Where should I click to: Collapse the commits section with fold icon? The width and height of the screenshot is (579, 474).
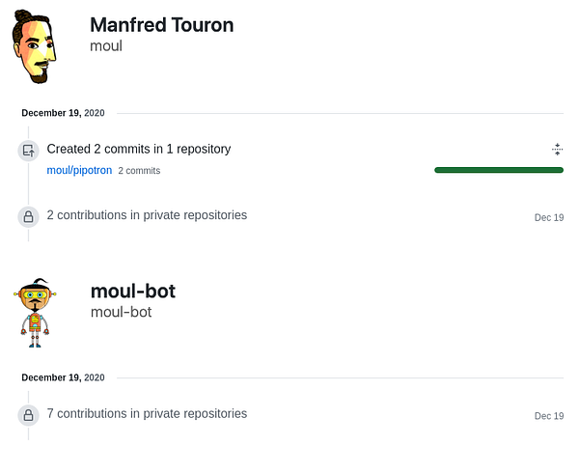pyautogui.click(x=557, y=149)
